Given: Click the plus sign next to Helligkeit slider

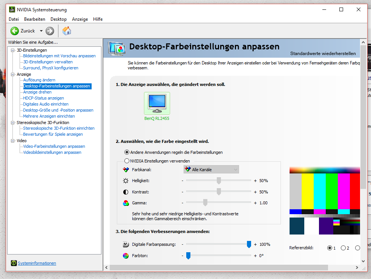Looking at the screenshot, I should [255, 181].
